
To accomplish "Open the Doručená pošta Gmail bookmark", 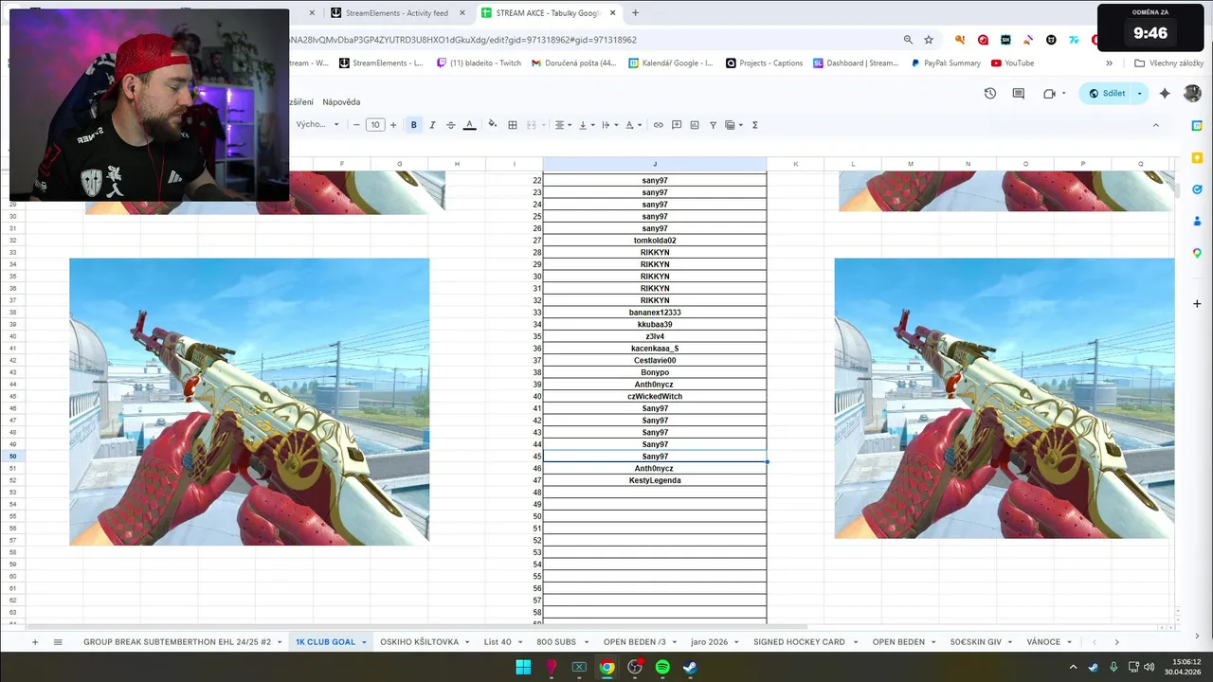I will (573, 63).
